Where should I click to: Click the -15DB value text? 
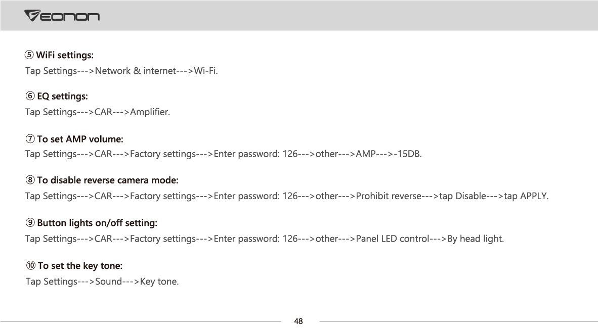tap(408, 154)
